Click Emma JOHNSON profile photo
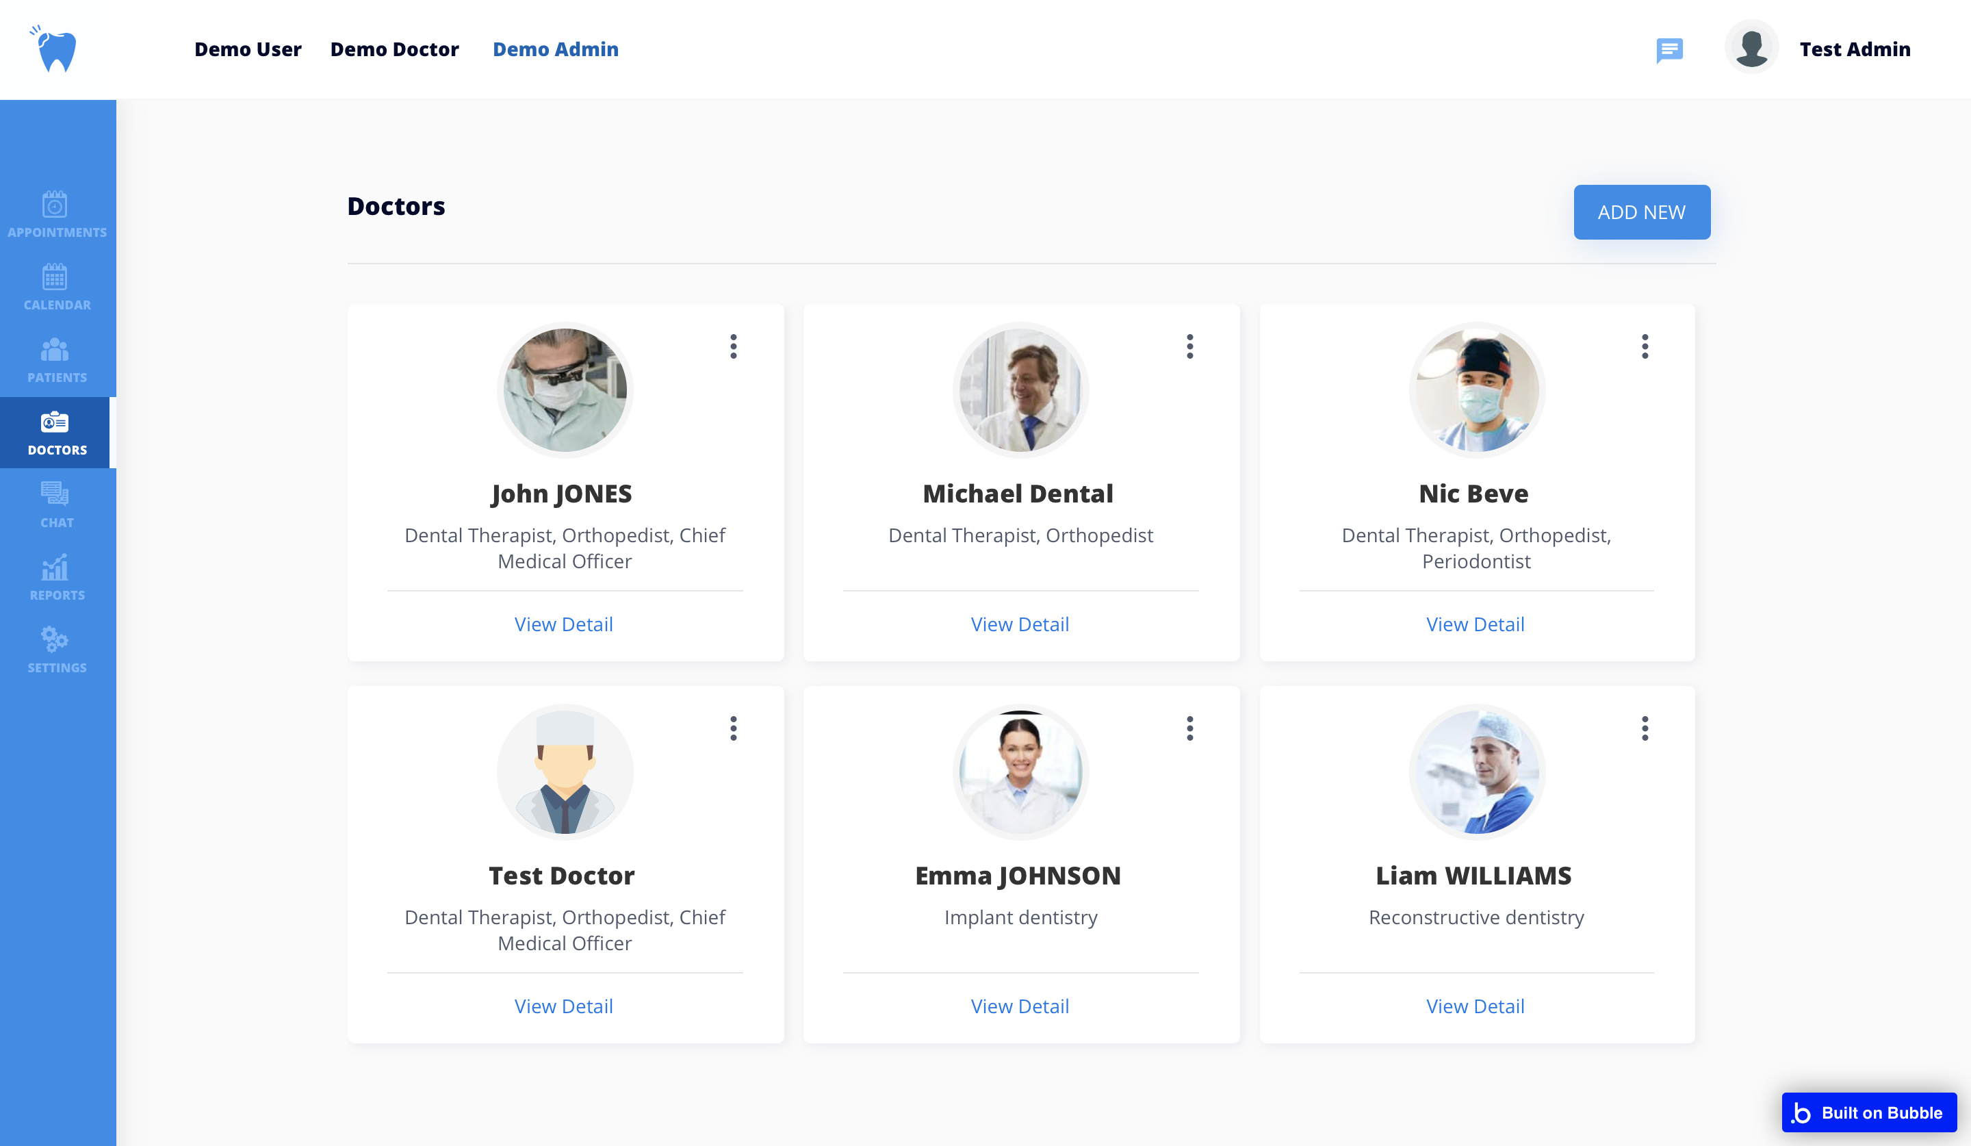The image size is (1971, 1146). point(1020,772)
